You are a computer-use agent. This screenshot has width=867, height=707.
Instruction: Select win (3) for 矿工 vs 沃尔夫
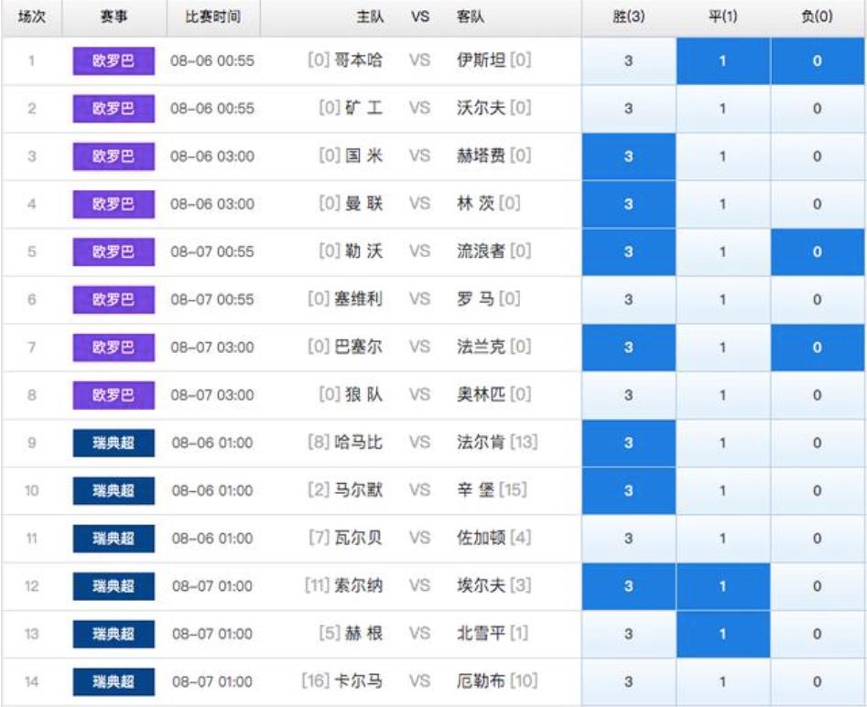point(629,109)
